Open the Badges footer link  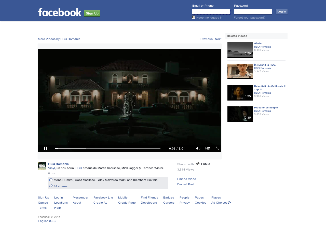click(169, 198)
